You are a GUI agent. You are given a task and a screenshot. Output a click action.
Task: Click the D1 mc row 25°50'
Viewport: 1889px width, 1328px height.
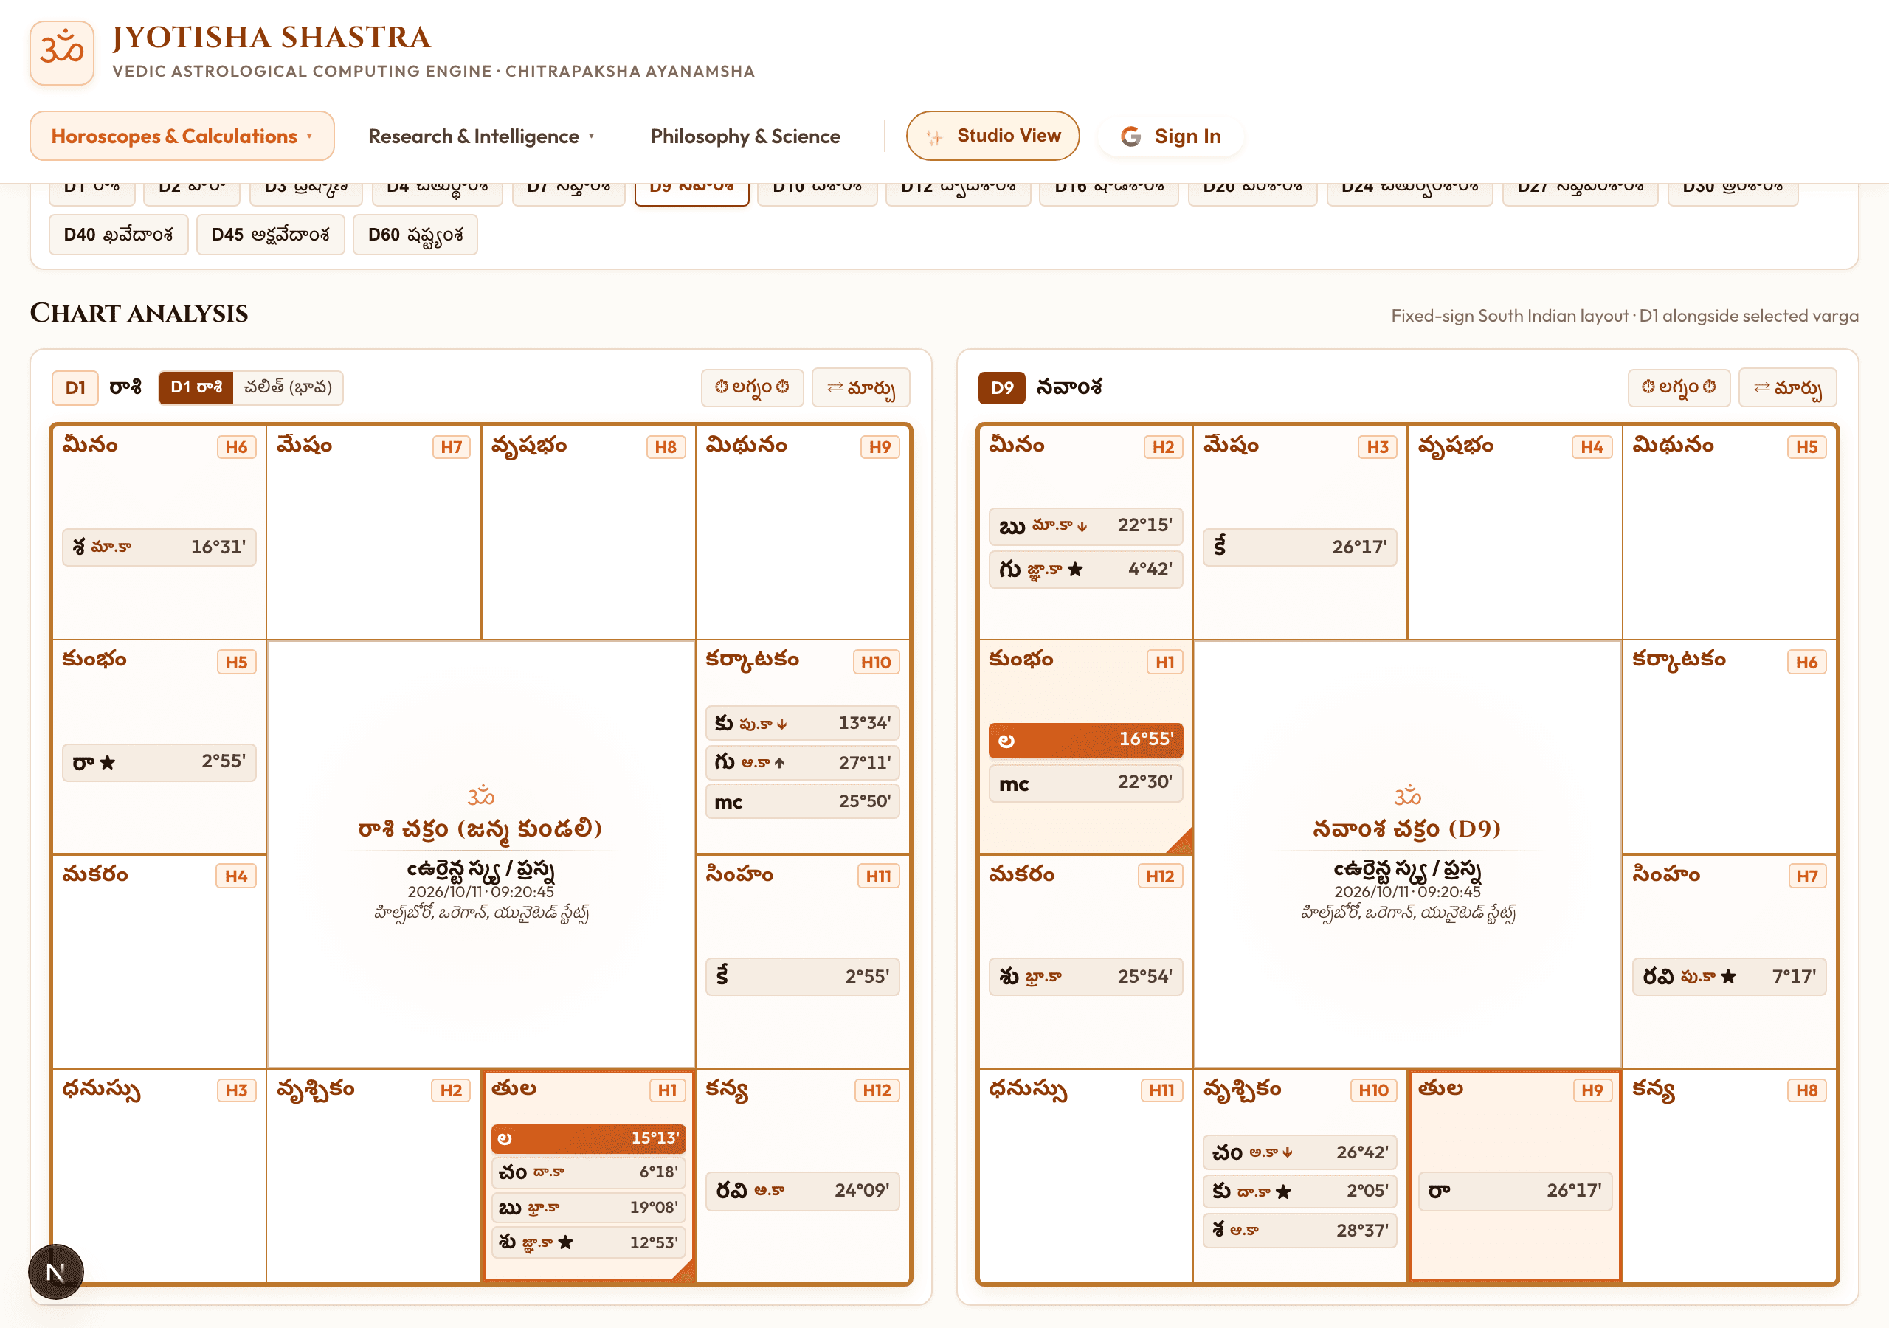pyautogui.click(x=802, y=801)
